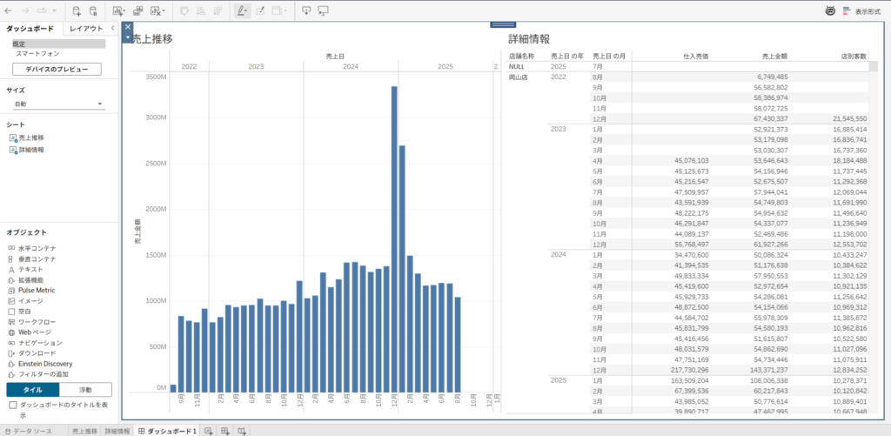Viewport: 891px width, 436px height.
Task: Click the pause auto updates icon
Action: (x=94, y=10)
